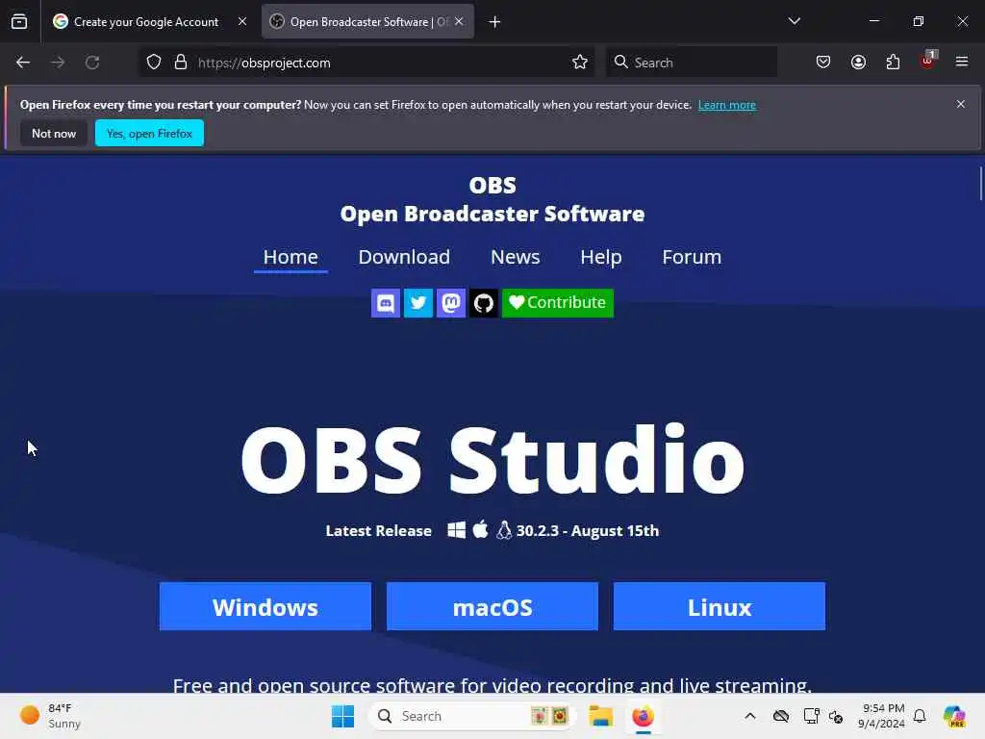
Task: Open a new browser tab
Action: (x=495, y=22)
